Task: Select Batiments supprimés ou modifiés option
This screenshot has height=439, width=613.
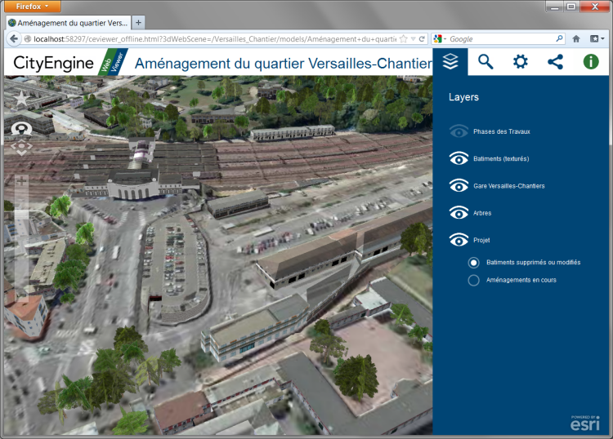Action: coord(473,263)
